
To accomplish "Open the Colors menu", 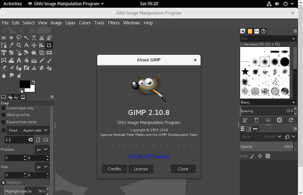I will 85,23.
